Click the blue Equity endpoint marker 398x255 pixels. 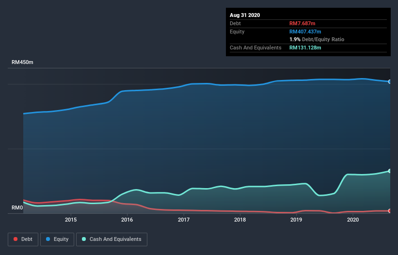coord(389,81)
